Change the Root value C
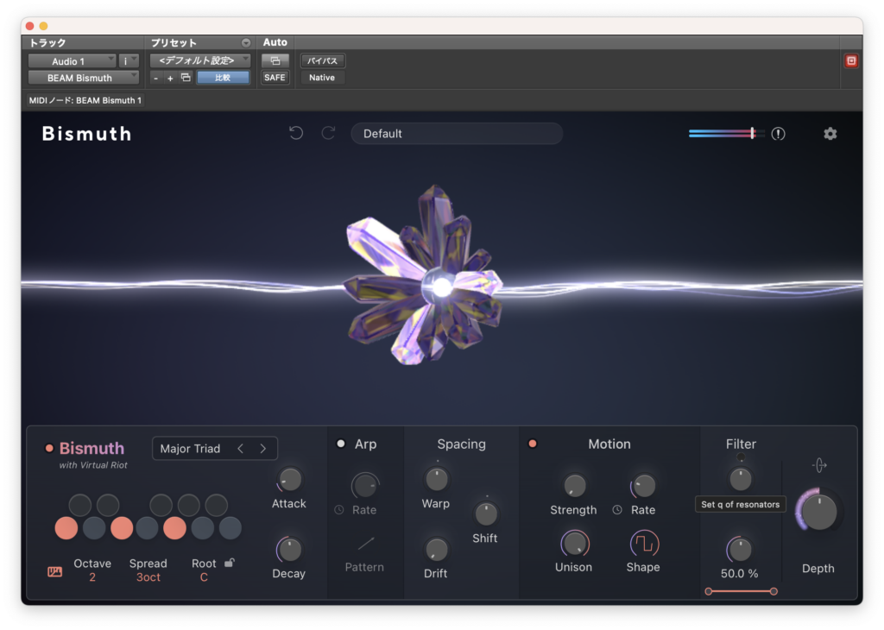884x630 pixels. (204, 577)
